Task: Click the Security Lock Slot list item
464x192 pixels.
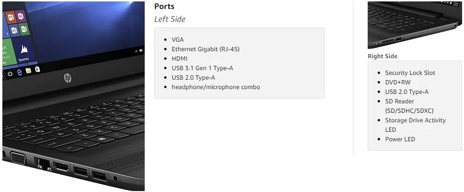Action: [x=410, y=73]
